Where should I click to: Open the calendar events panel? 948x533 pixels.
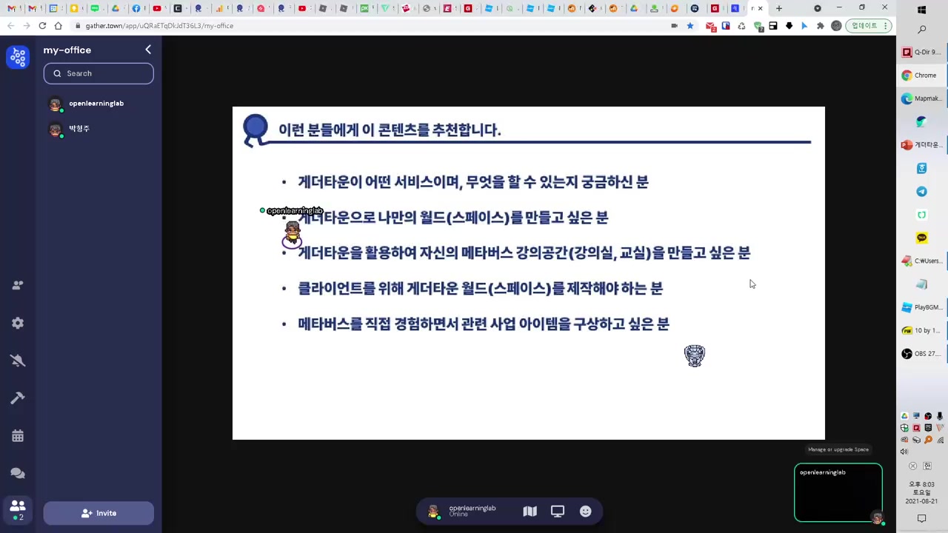[x=18, y=436]
